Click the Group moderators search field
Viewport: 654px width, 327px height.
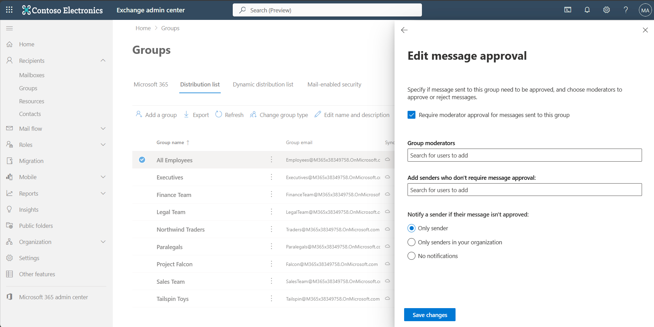click(x=524, y=155)
